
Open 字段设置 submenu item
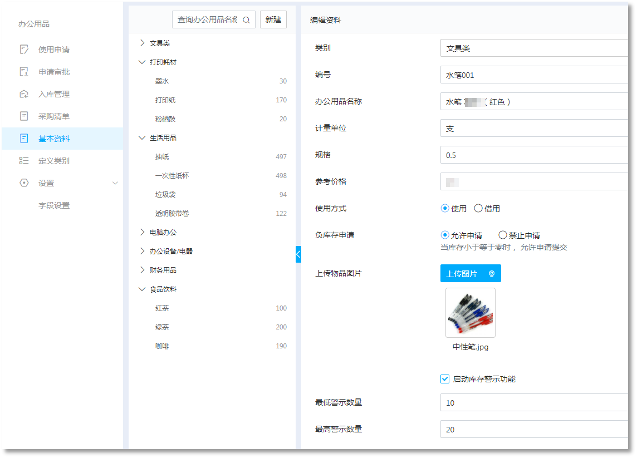54,205
